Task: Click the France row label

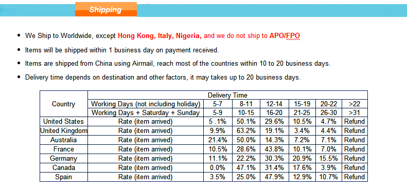Action: coord(64,149)
